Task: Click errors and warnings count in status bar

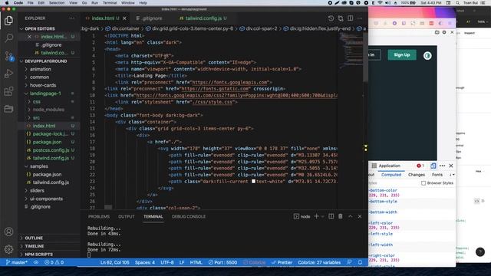Action: pyautogui.click(x=54, y=262)
